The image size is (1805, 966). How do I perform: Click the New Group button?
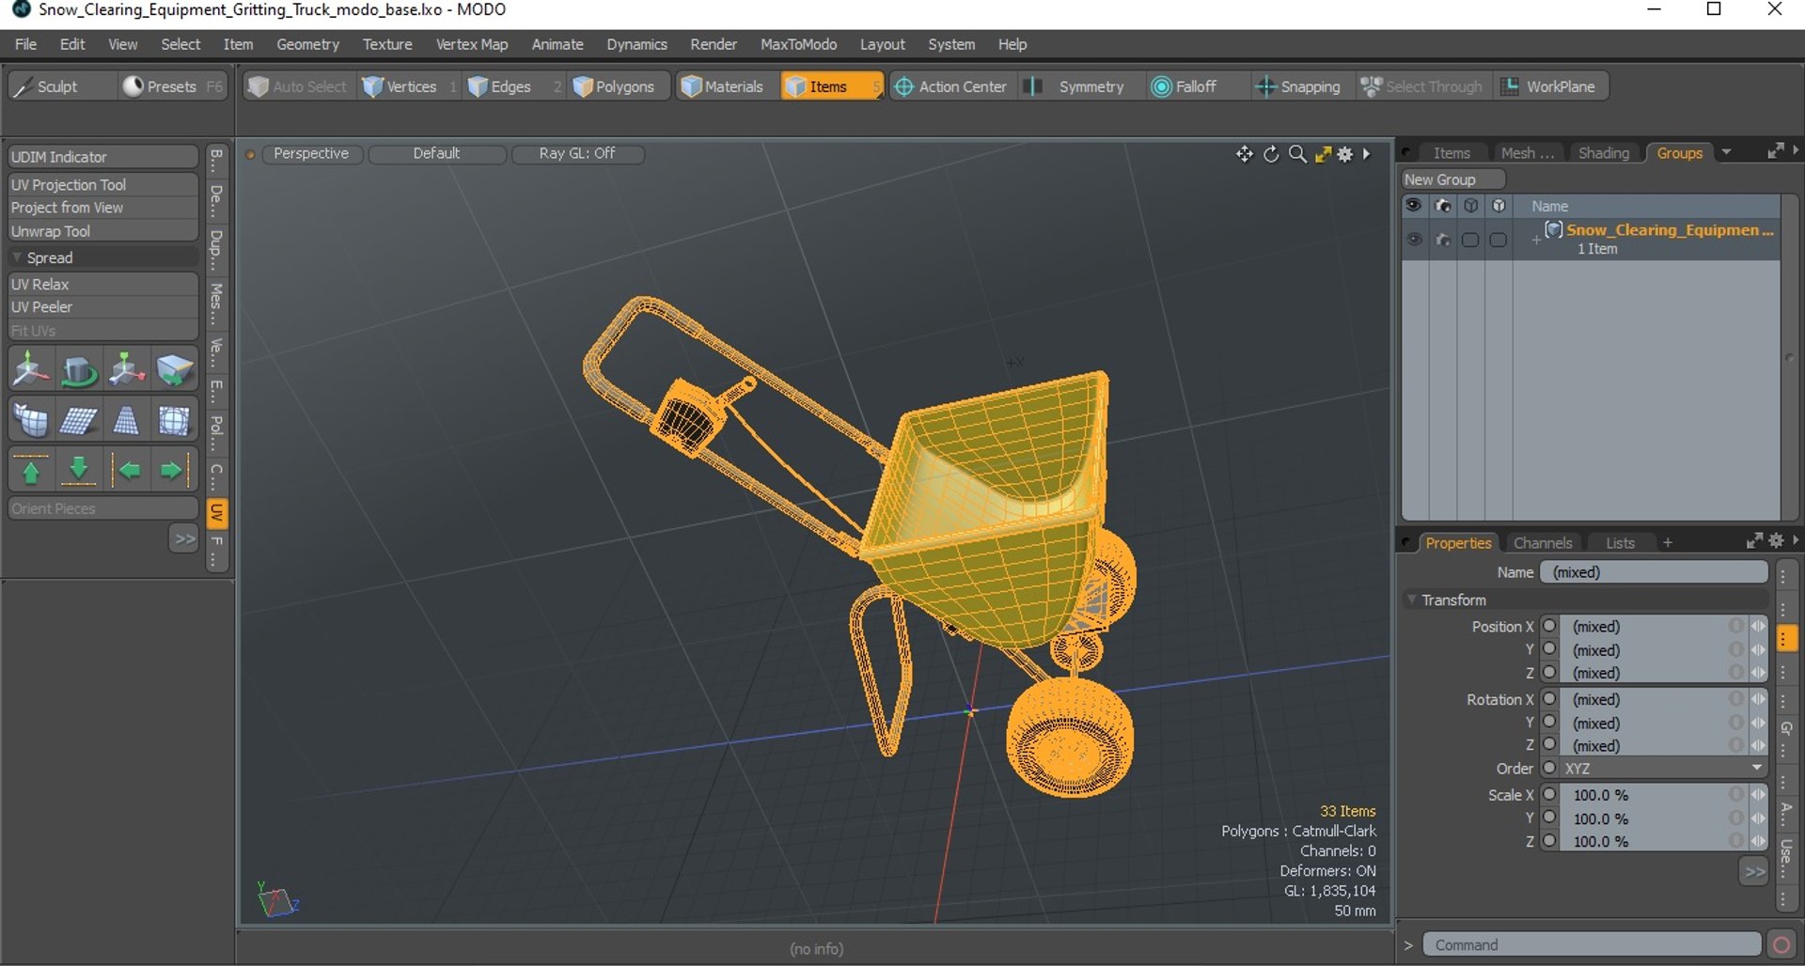coord(1453,179)
